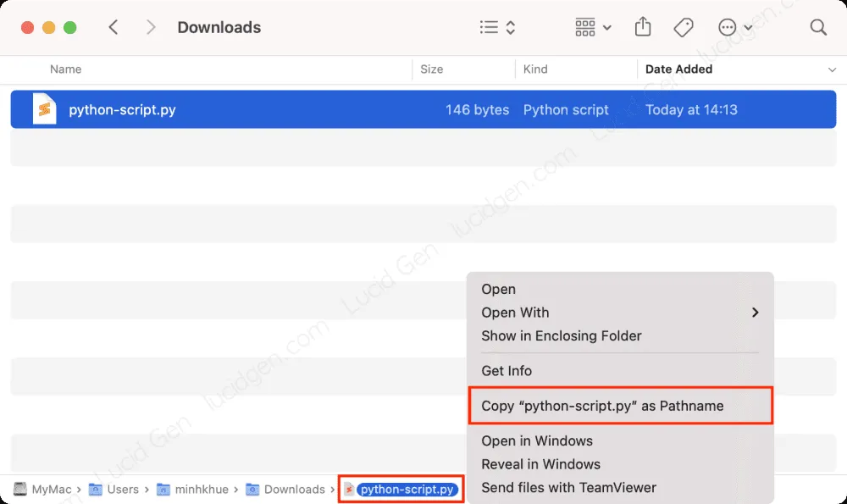
Task: Choose Get Info from the context menu
Action: pyautogui.click(x=506, y=370)
